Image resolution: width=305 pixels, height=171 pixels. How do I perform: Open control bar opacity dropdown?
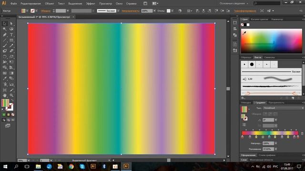(x=154, y=11)
